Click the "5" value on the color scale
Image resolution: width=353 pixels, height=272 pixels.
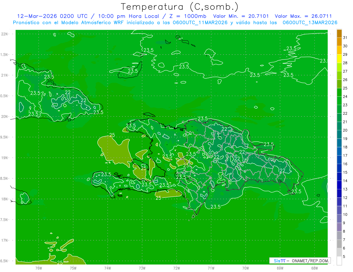(x=344, y=257)
